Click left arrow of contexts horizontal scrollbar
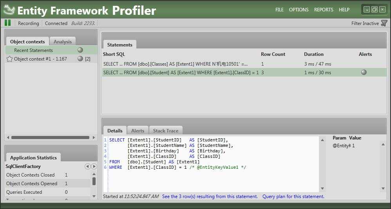The width and height of the screenshot is (391, 209). point(8,138)
